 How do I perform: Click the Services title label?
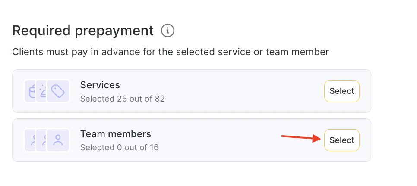click(100, 85)
